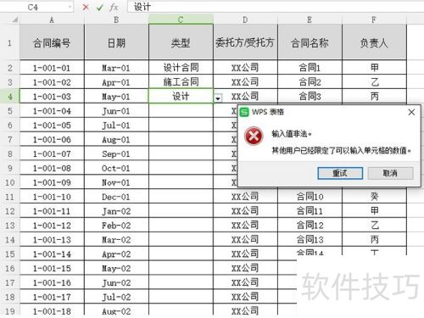The width and height of the screenshot is (424, 318).
Task: Click the green confirm checkmark in formula bar
Action: (x=99, y=8)
